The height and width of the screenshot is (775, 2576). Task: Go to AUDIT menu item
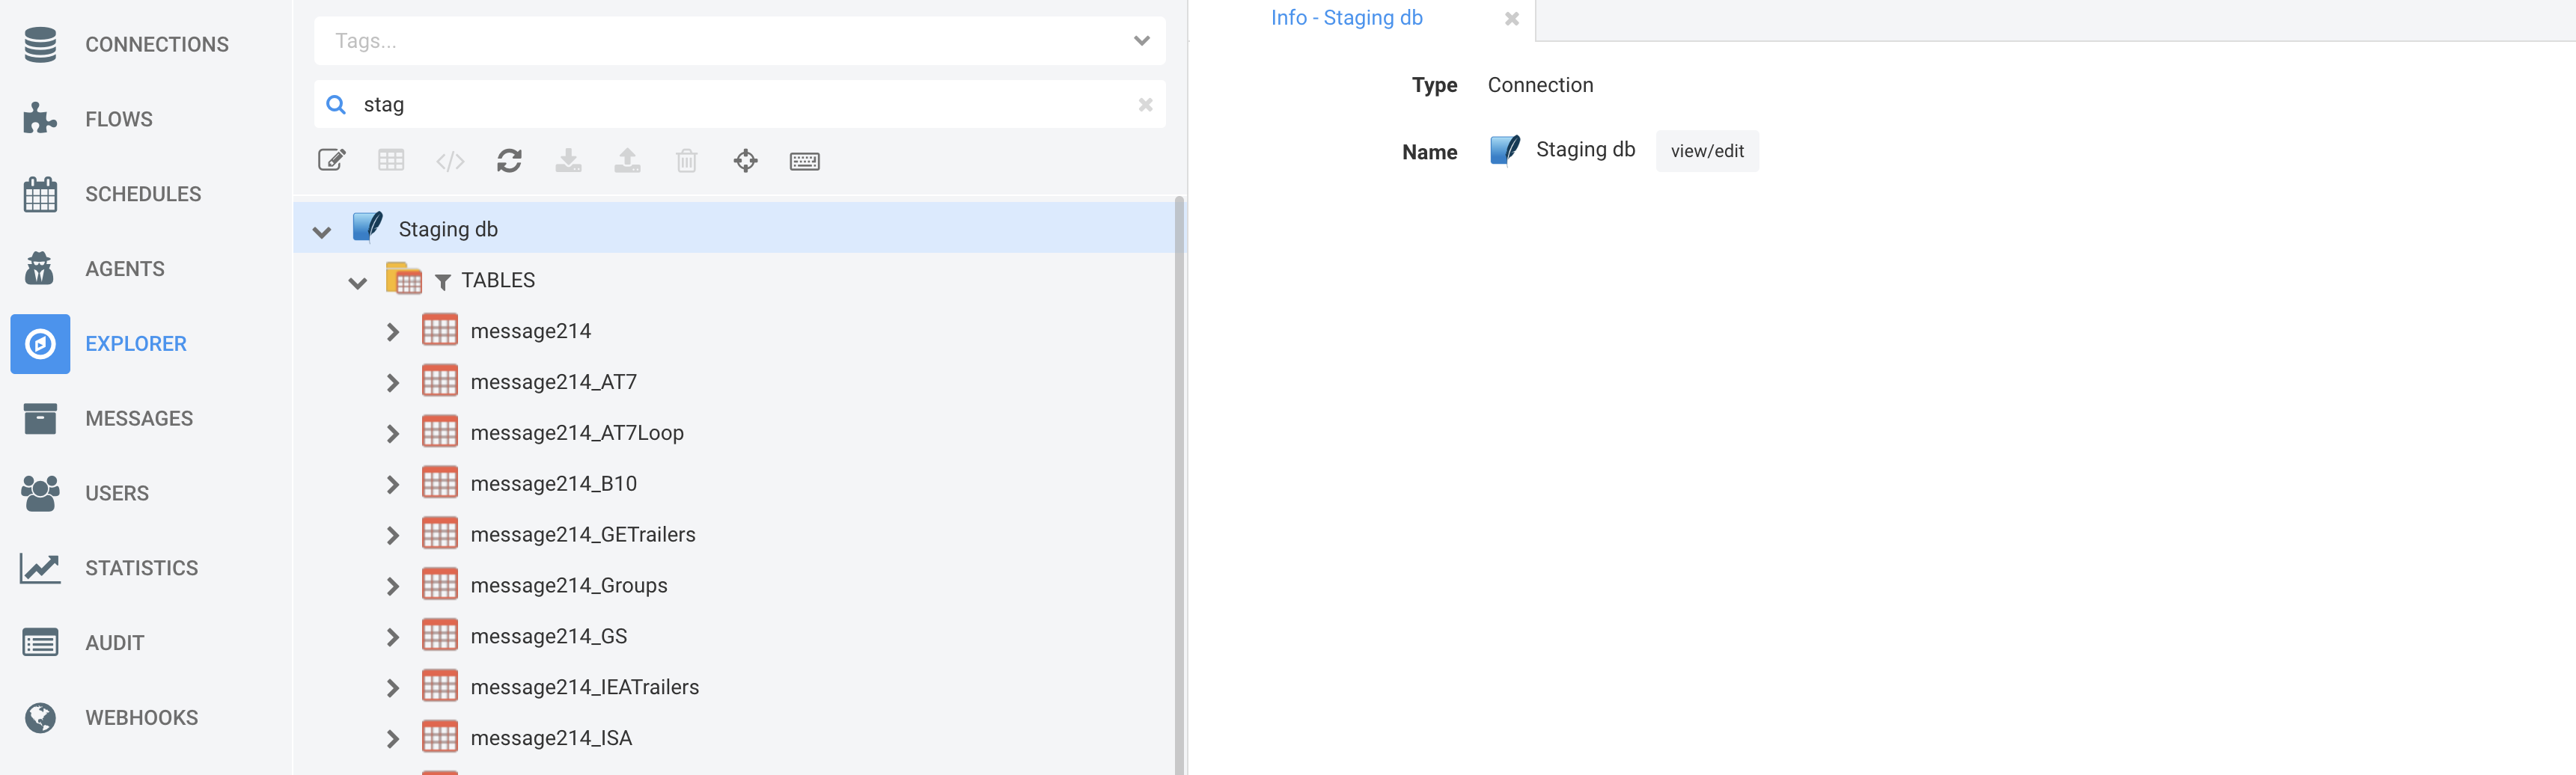tap(115, 643)
